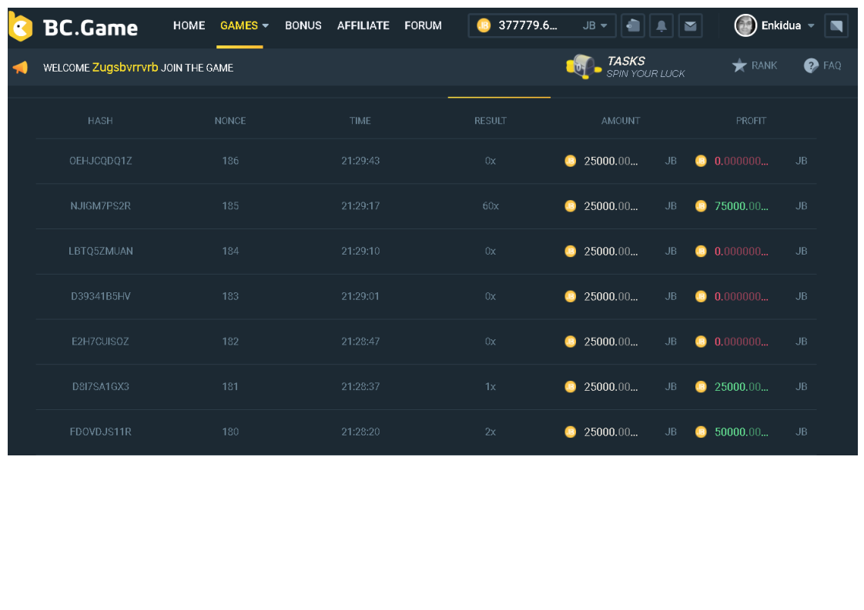Image resolution: width=864 pixels, height=610 pixels.
Task: Go to the HOME menu item
Action: tap(189, 25)
